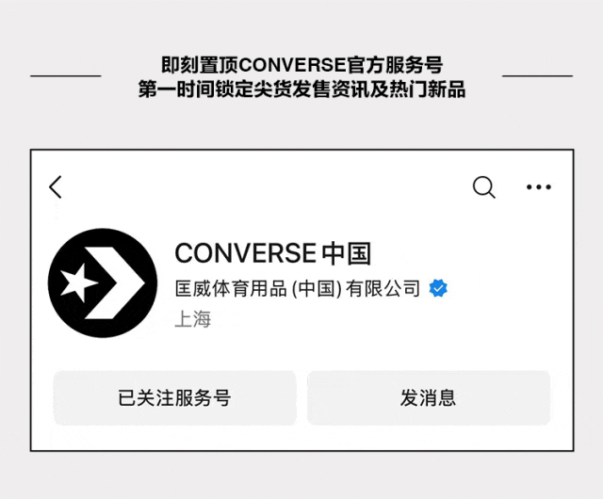Click the 发消息 button

[x=429, y=398]
